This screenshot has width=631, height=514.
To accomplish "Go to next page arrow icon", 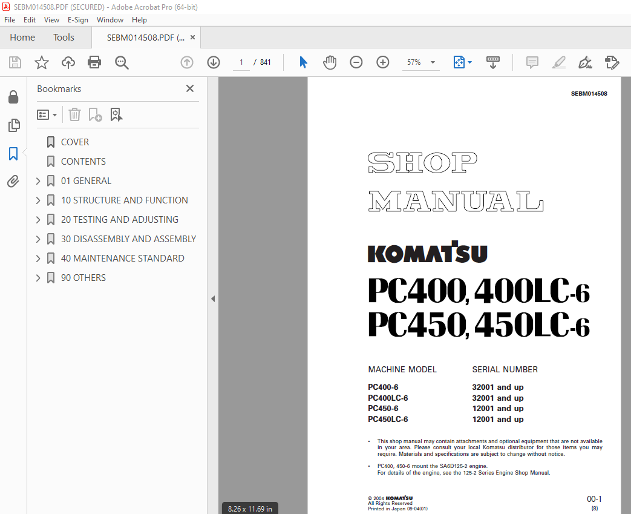I will tap(214, 62).
